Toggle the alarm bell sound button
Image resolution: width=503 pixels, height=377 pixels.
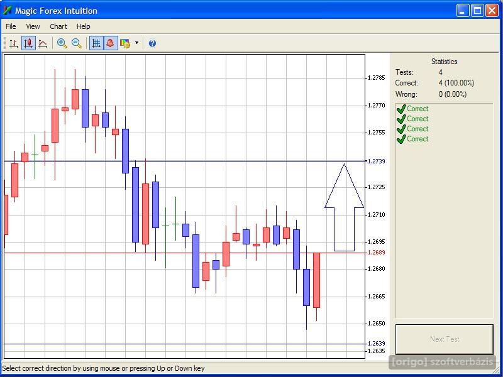[110, 43]
